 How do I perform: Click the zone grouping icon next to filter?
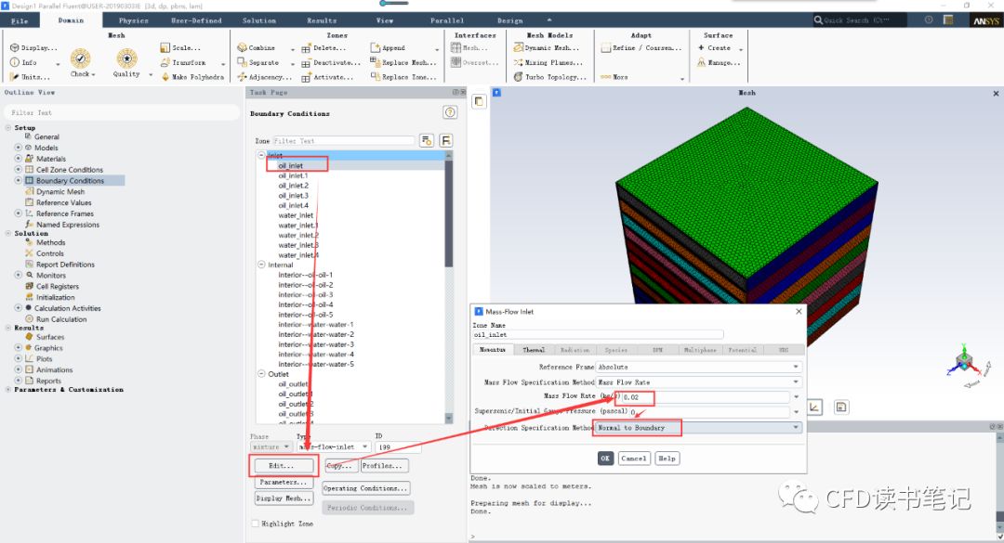pos(445,141)
